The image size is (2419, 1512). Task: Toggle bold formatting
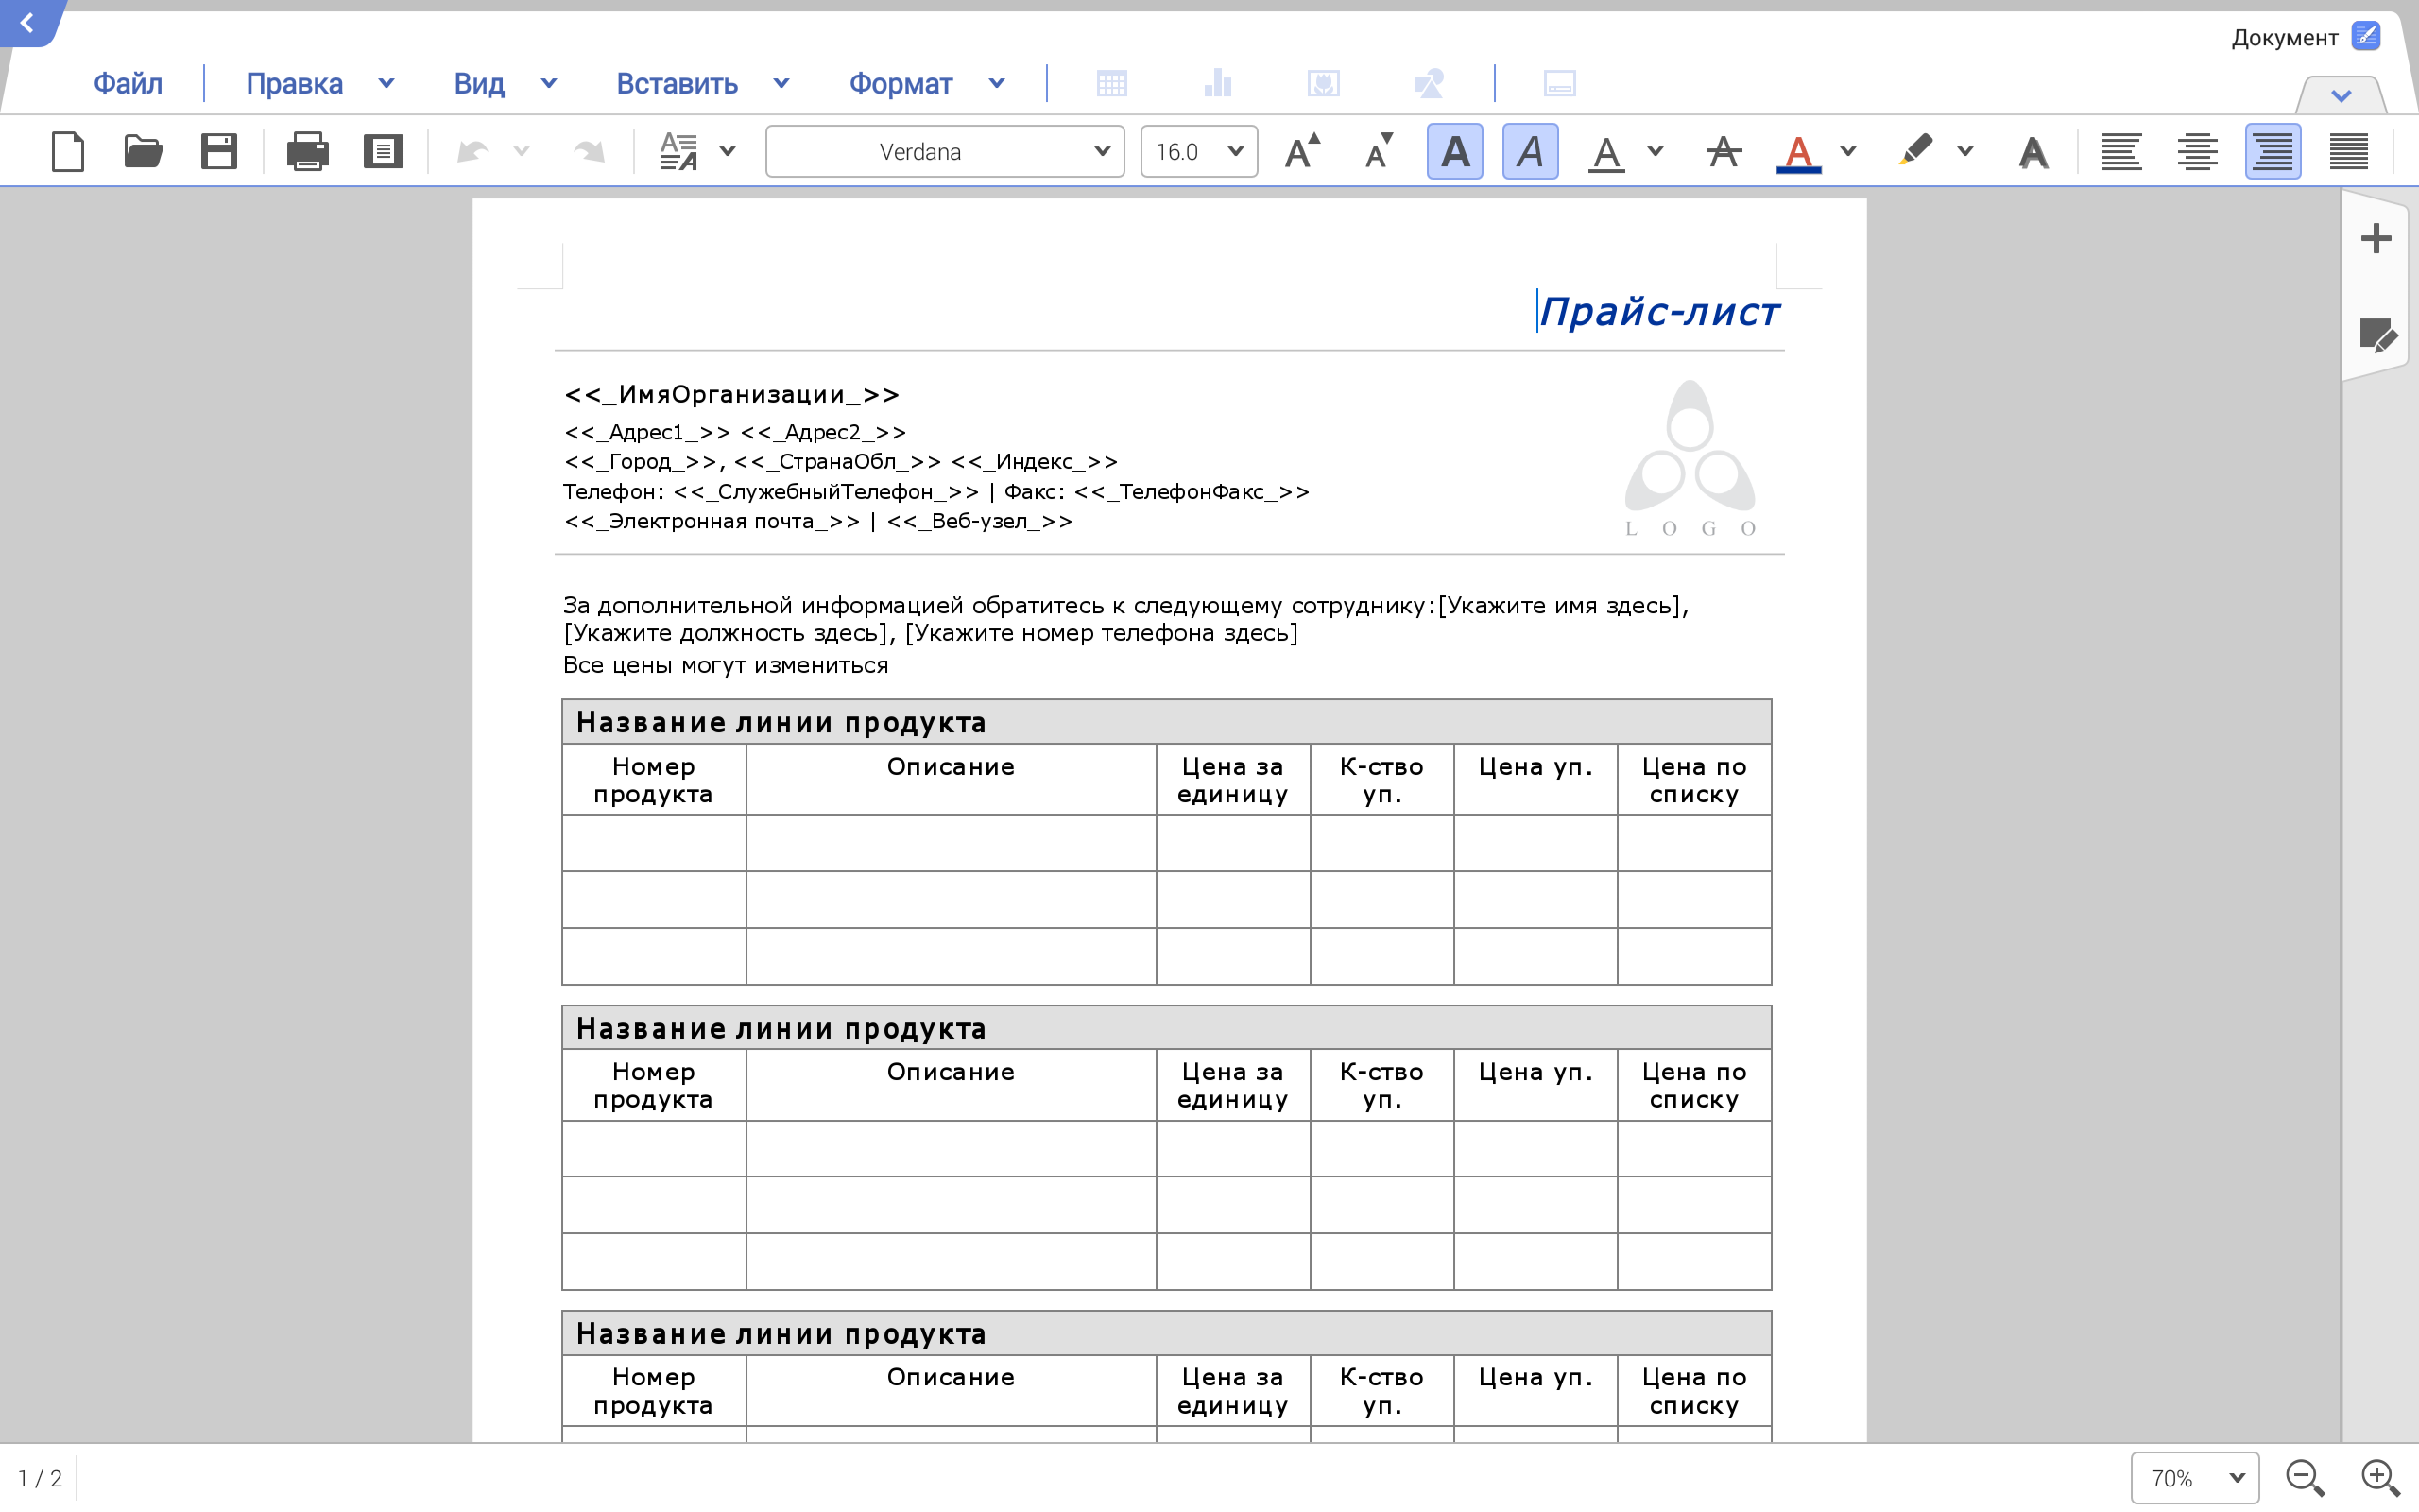pyautogui.click(x=1454, y=152)
